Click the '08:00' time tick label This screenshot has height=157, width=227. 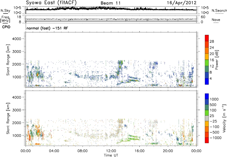(x=83, y=151)
